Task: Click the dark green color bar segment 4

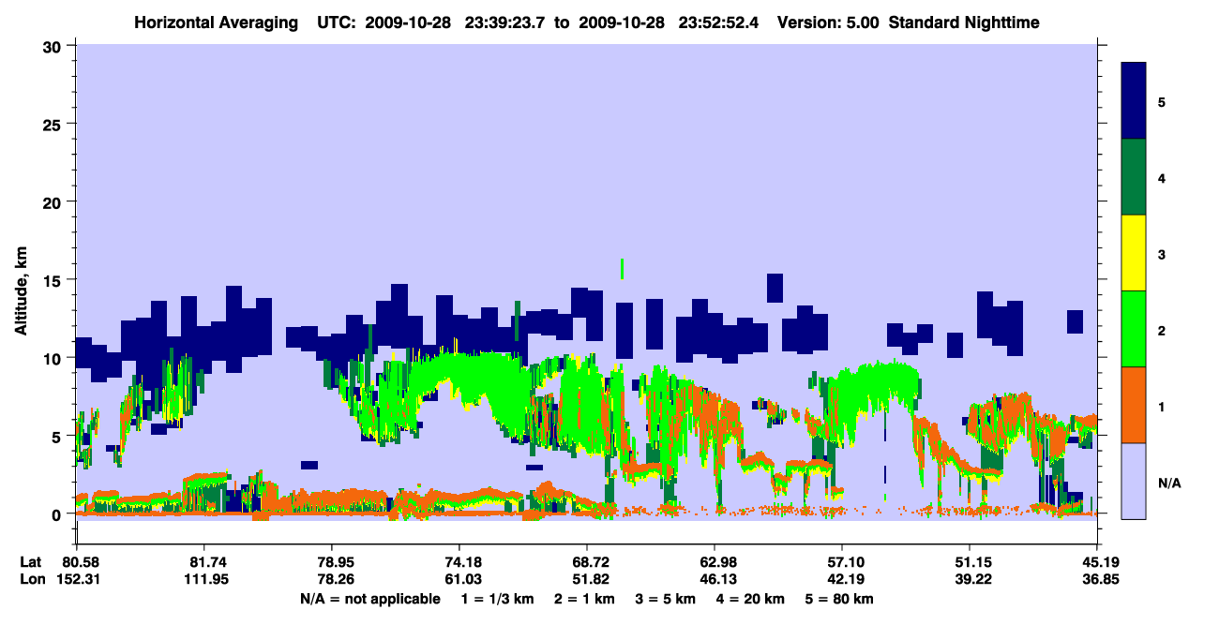Action: point(1134,177)
